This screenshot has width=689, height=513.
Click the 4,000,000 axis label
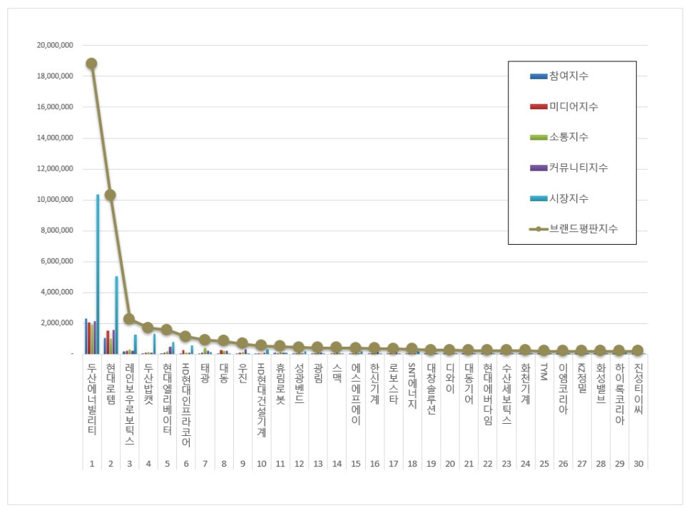(x=57, y=292)
